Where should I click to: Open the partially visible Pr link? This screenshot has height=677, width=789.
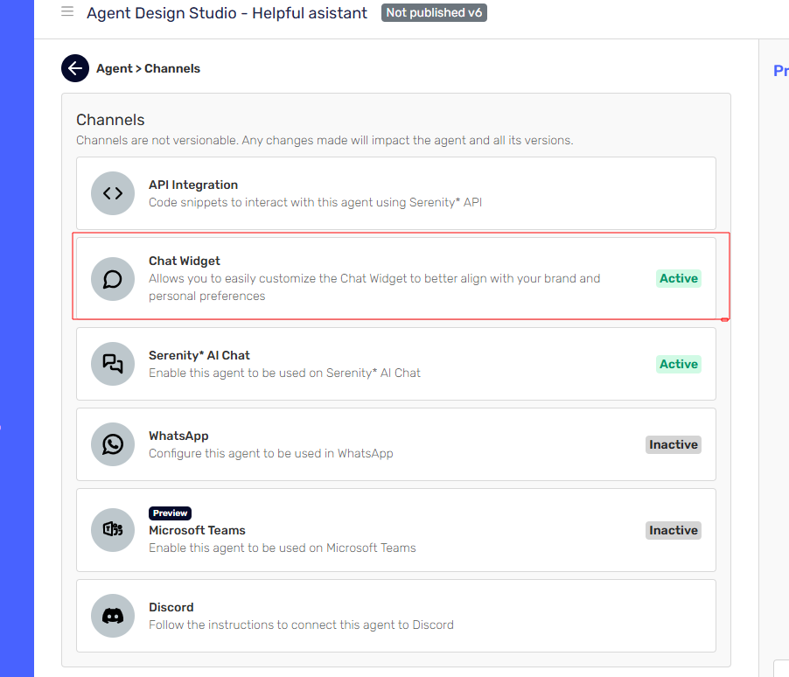tap(779, 70)
